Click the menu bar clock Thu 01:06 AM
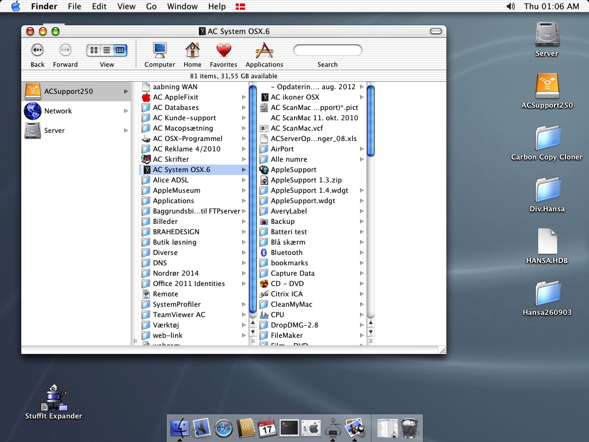This screenshot has height=442, width=589. (x=551, y=6)
